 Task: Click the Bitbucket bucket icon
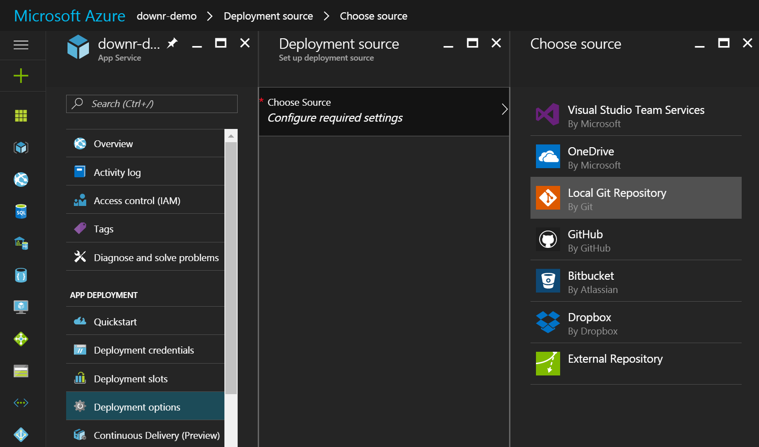coord(548,281)
